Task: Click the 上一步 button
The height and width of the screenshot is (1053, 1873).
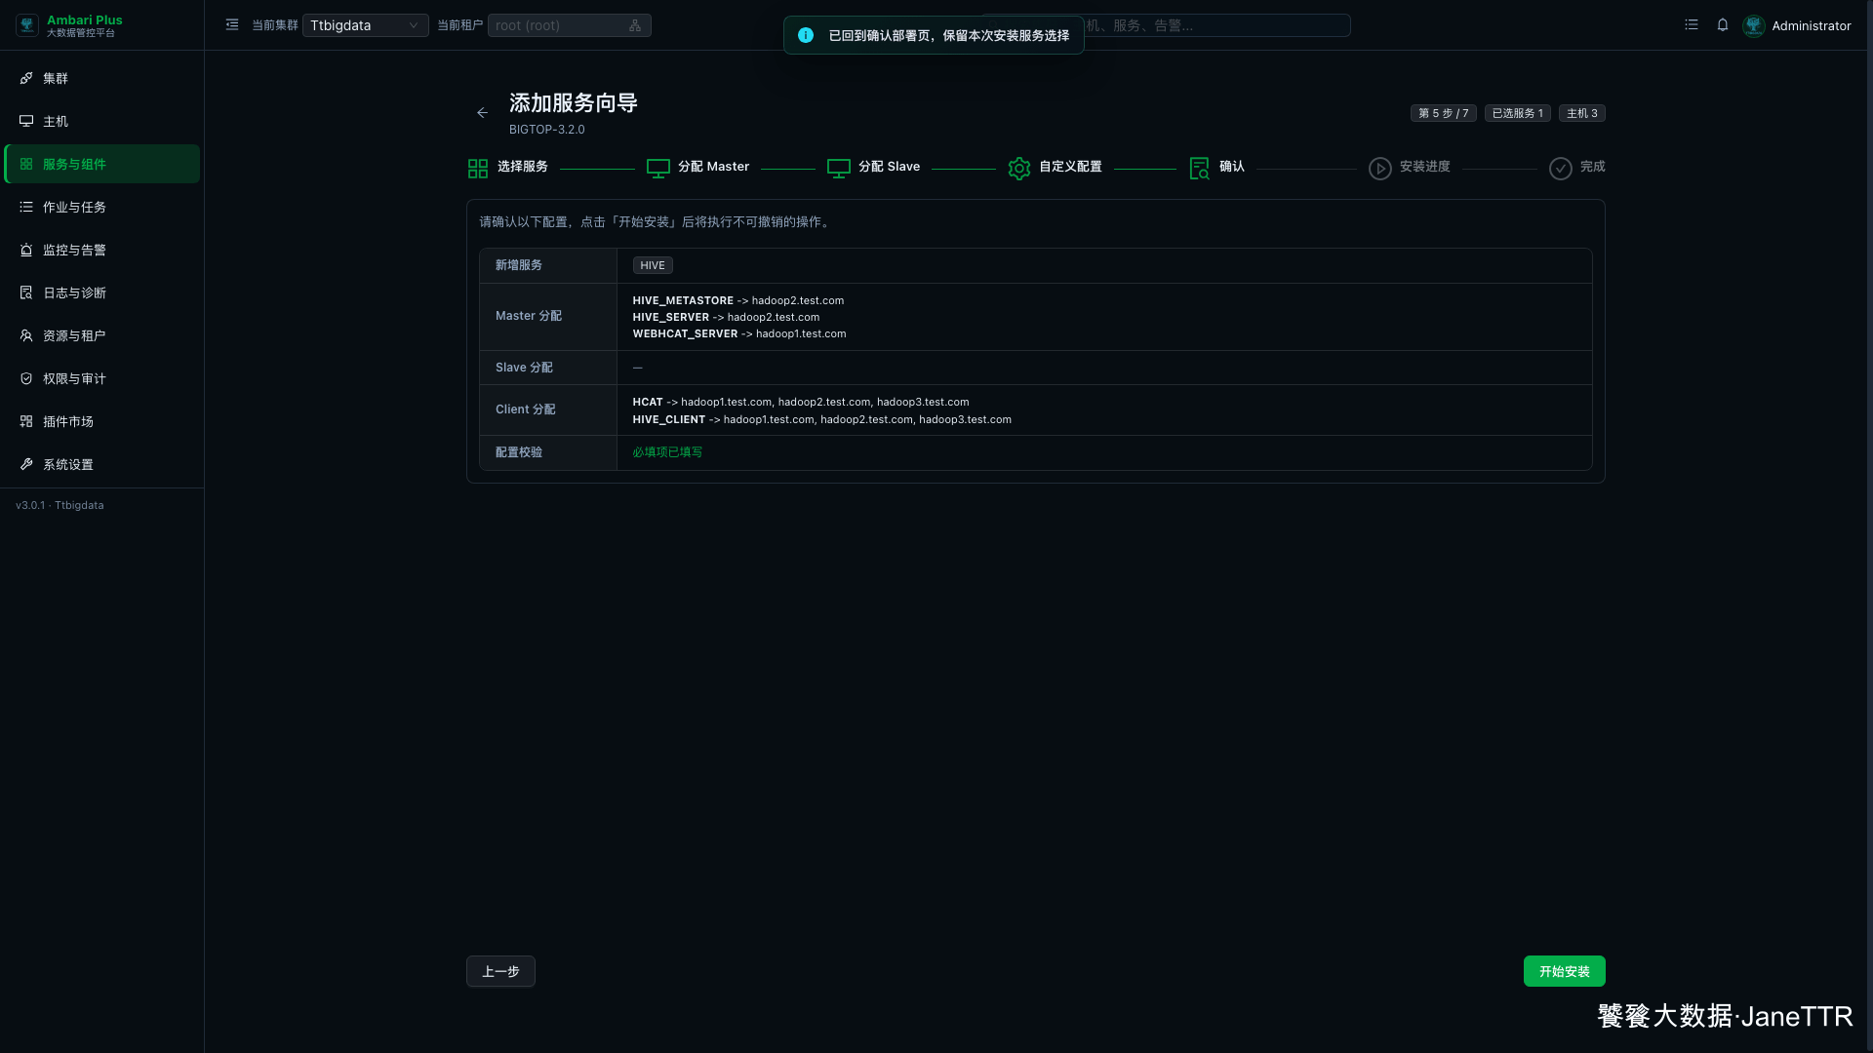Action: (x=500, y=971)
